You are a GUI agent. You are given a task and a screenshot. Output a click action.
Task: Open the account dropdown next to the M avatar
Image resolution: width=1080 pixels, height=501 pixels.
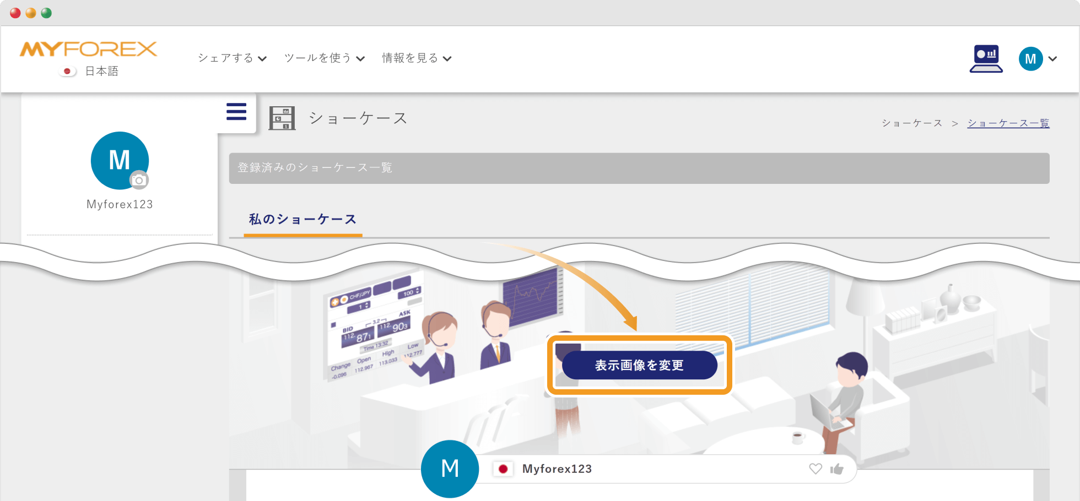click(x=1053, y=58)
